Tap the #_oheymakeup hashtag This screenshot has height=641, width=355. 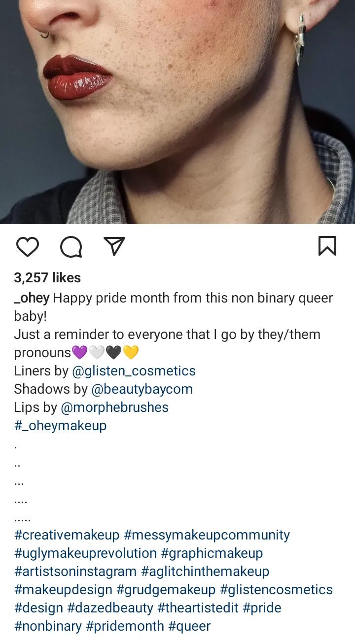pos(60,426)
